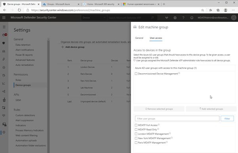The image size is (238, 153).
Task: Click the Search Microsoft Defender ATP field
Action: point(129,18)
